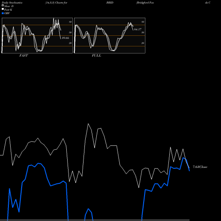Click the Slow D legend swatch
The height and width of the screenshot is (221, 221).
coord(3,5)
